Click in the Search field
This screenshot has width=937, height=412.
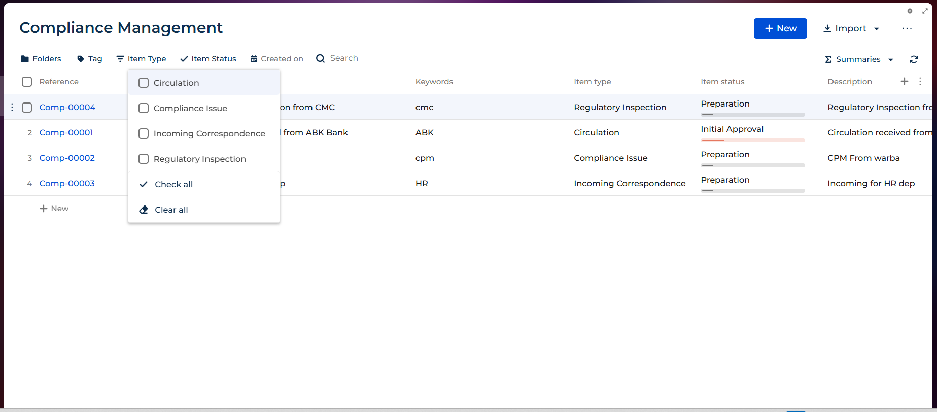(x=344, y=58)
